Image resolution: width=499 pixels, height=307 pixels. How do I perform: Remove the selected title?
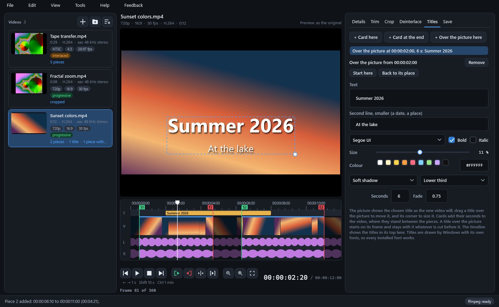pos(477,62)
